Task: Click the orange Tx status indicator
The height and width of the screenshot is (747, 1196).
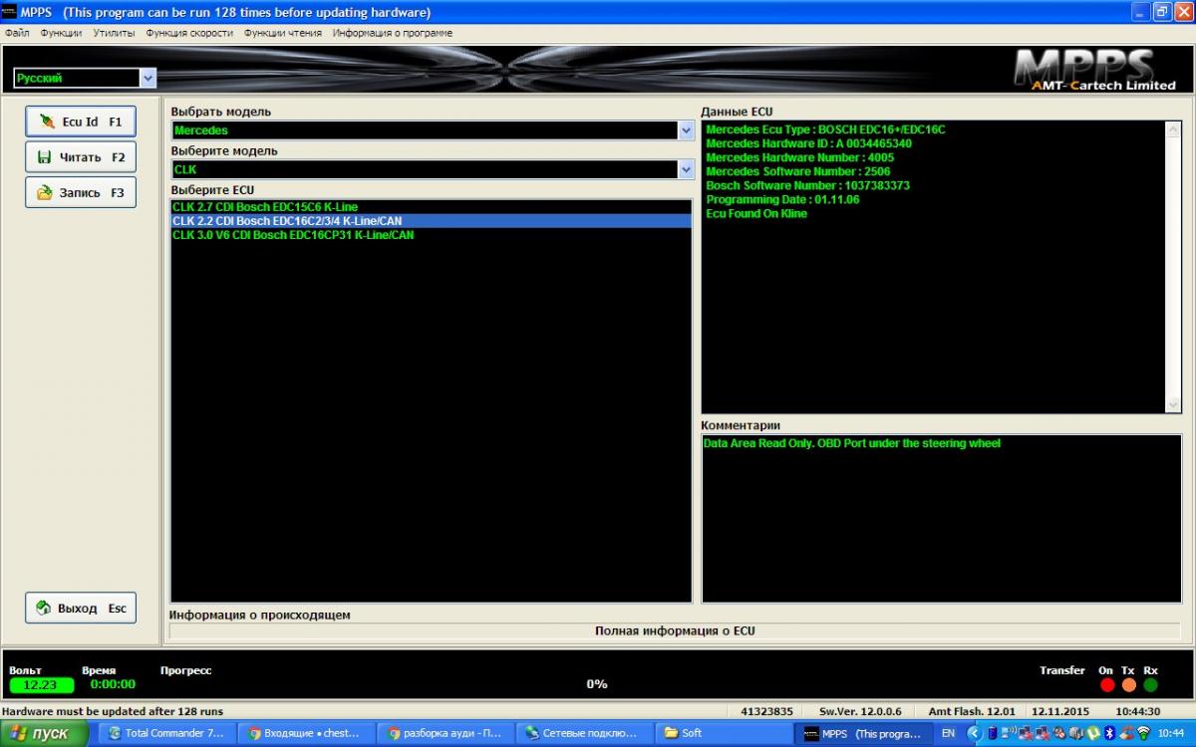Action: point(1129,685)
